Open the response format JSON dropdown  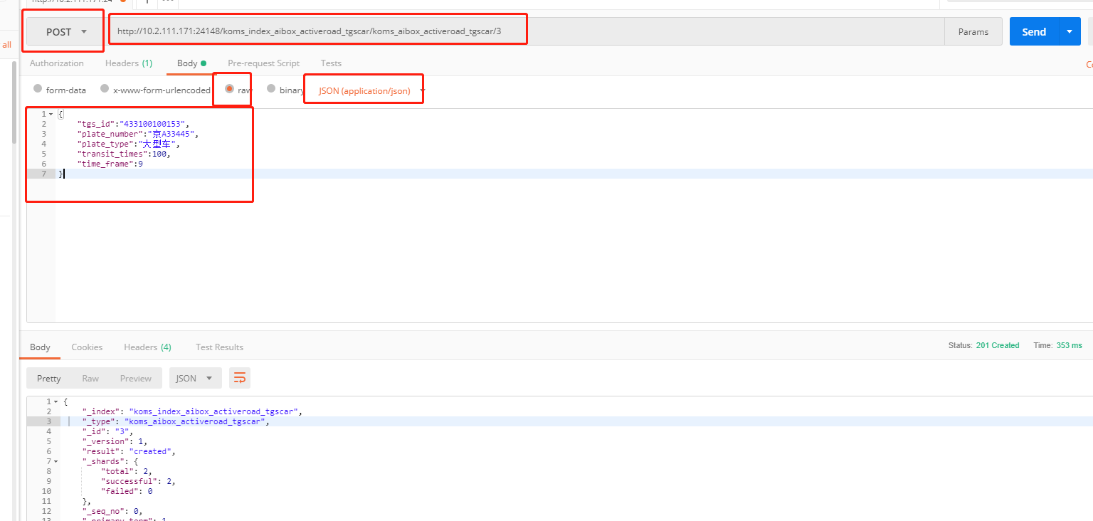pos(195,378)
